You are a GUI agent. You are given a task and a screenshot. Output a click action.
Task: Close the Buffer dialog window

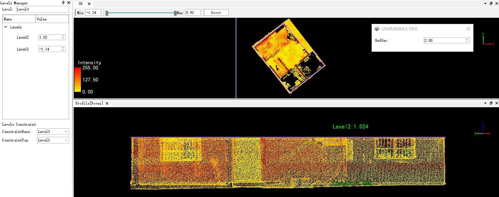[468, 29]
